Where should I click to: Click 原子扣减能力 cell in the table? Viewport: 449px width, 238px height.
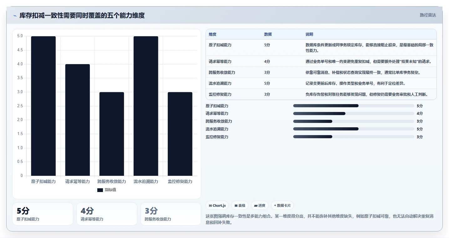[220, 45]
